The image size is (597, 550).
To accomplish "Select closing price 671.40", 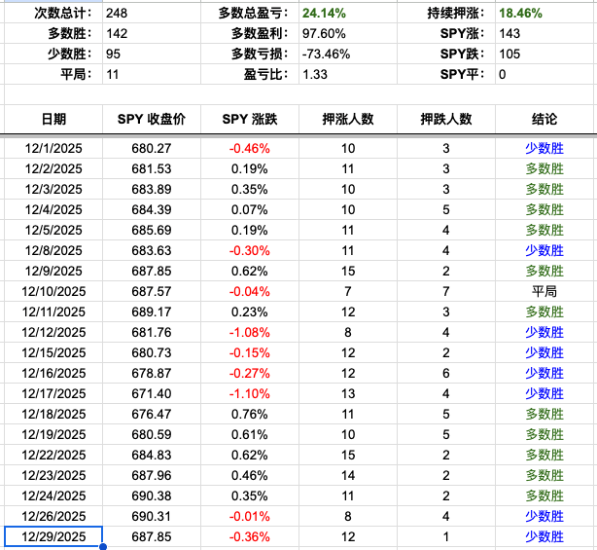I will click(x=152, y=393).
